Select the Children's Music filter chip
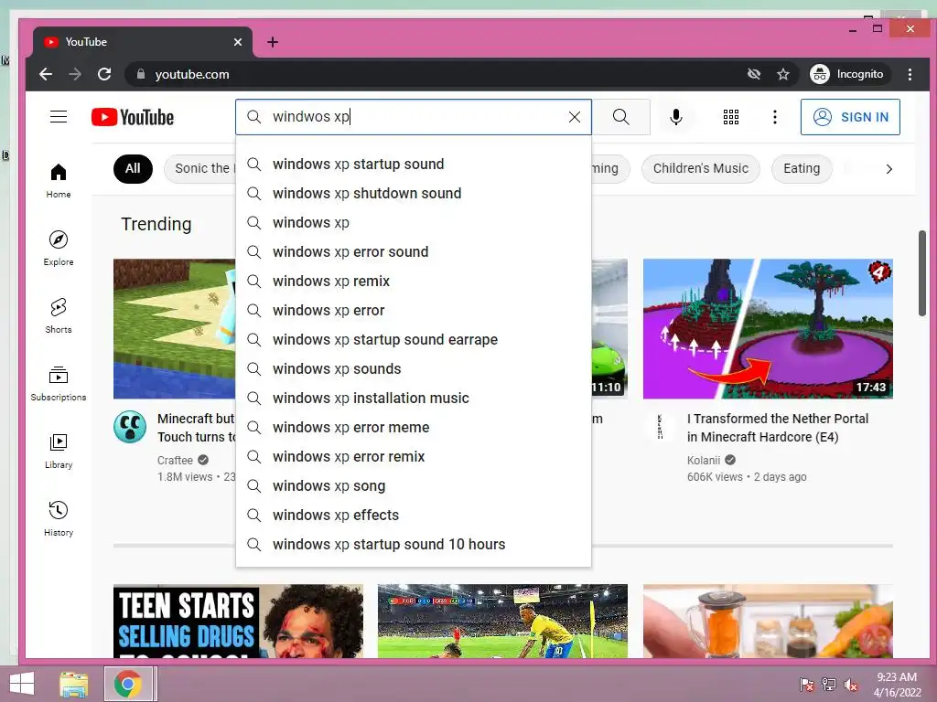Image resolution: width=937 pixels, height=702 pixels. pyautogui.click(x=700, y=168)
